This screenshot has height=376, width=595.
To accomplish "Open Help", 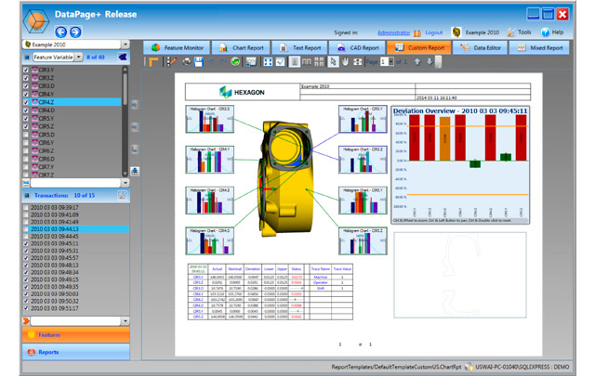I will click(552, 32).
